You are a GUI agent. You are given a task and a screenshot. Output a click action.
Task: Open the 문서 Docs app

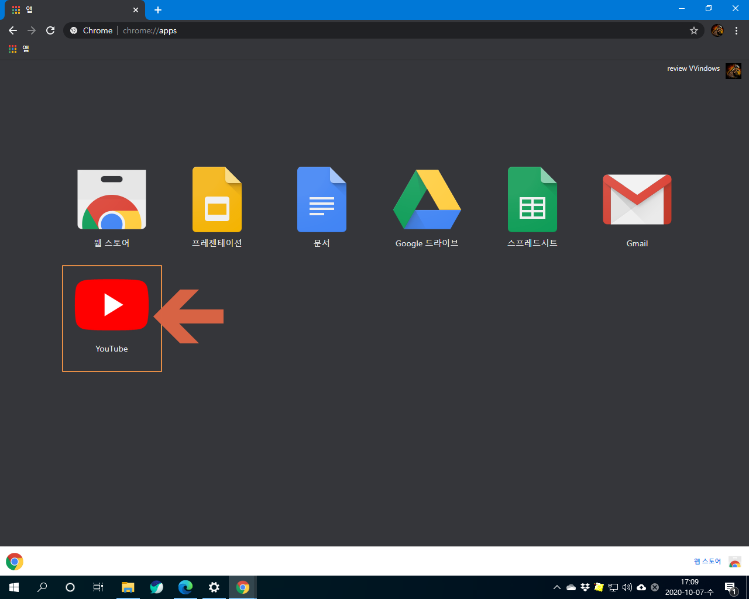point(322,199)
